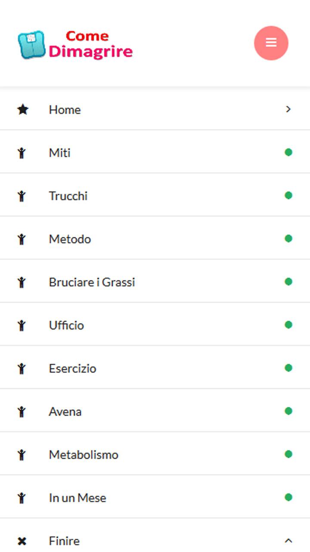Click the green dot on Miti row
310x552 pixels.
(288, 152)
